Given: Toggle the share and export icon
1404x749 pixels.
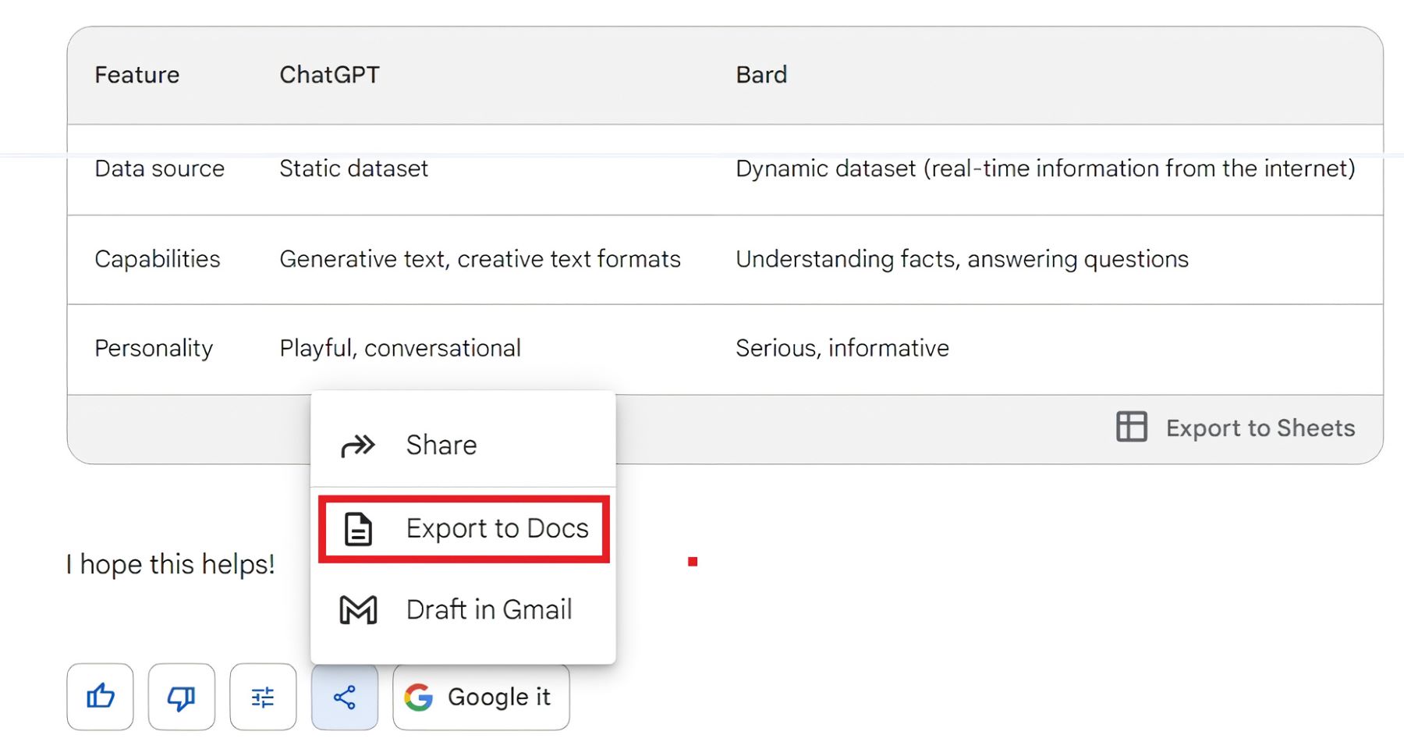Looking at the screenshot, I should pos(345,697).
